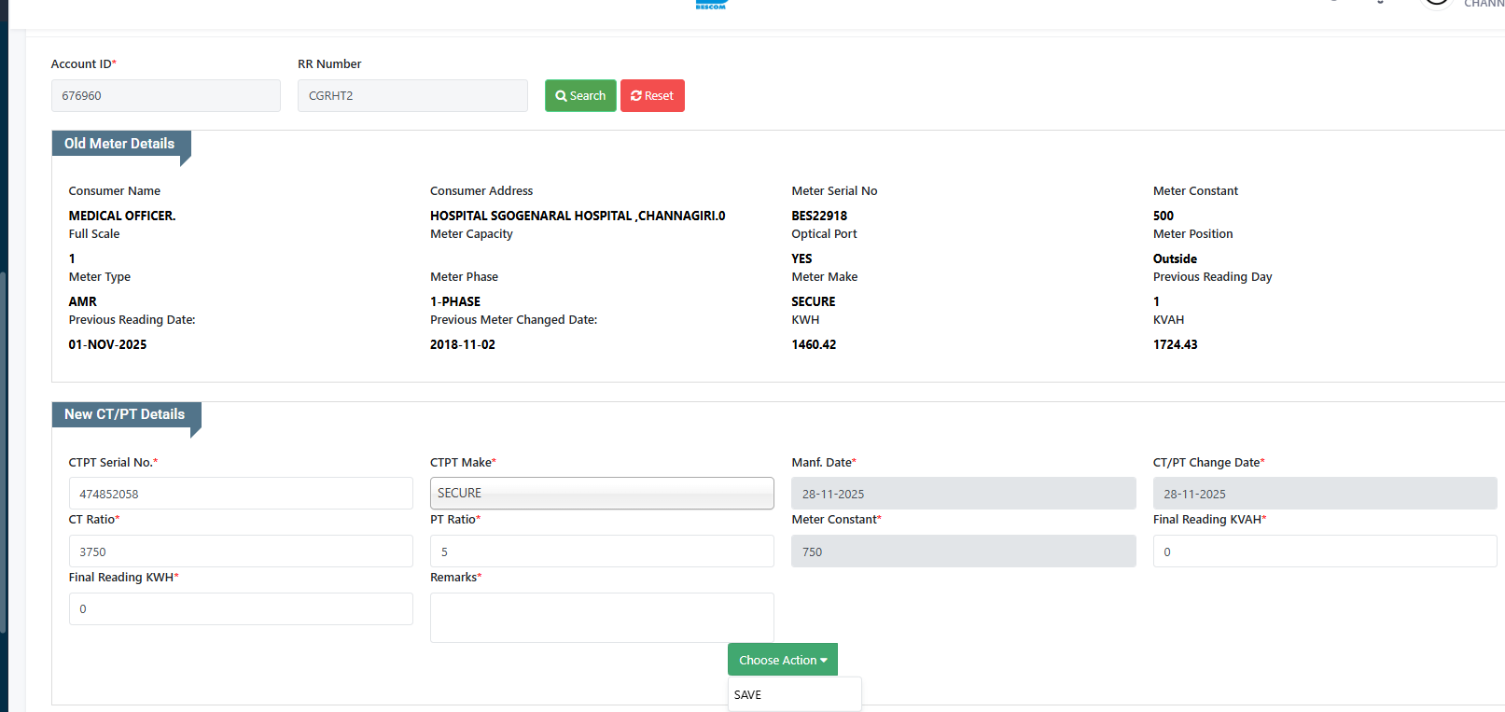Click the user profile avatar icon
The height and width of the screenshot is (712, 1505).
pyautogui.click(x=1436, y=3)
